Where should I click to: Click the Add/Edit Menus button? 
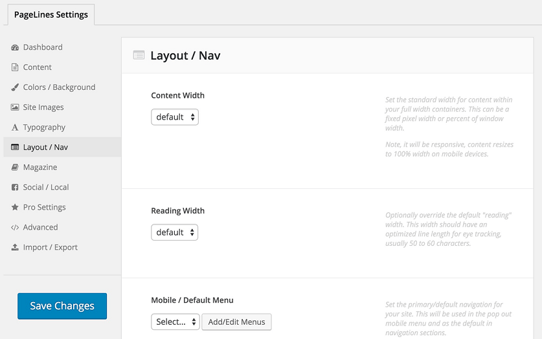coord(237,322)
